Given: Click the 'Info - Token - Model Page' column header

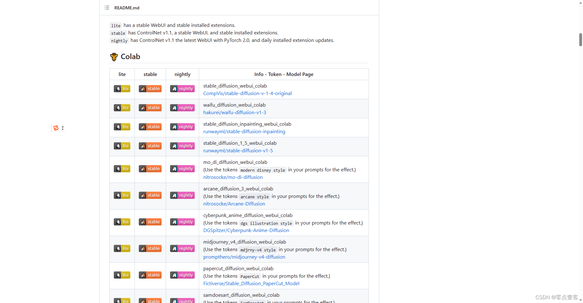Looking at the screenshot, I should [284, 74].
